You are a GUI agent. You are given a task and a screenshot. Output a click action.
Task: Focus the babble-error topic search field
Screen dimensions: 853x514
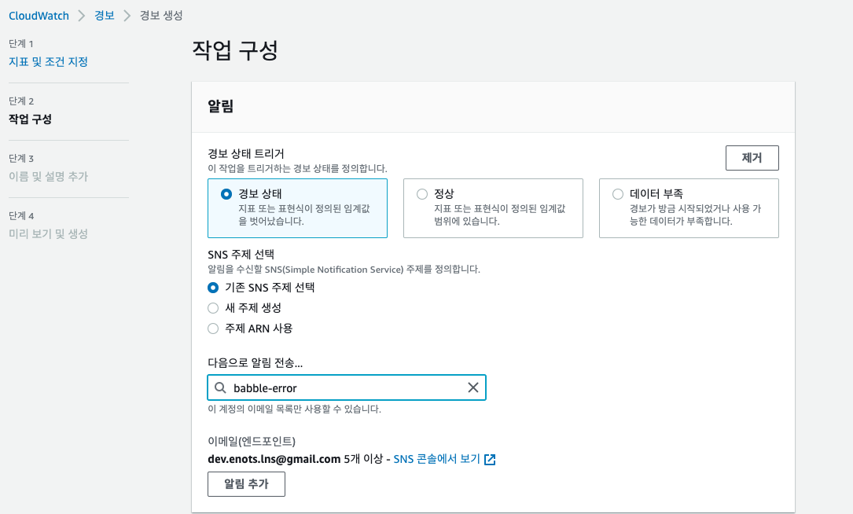[347, 387]
